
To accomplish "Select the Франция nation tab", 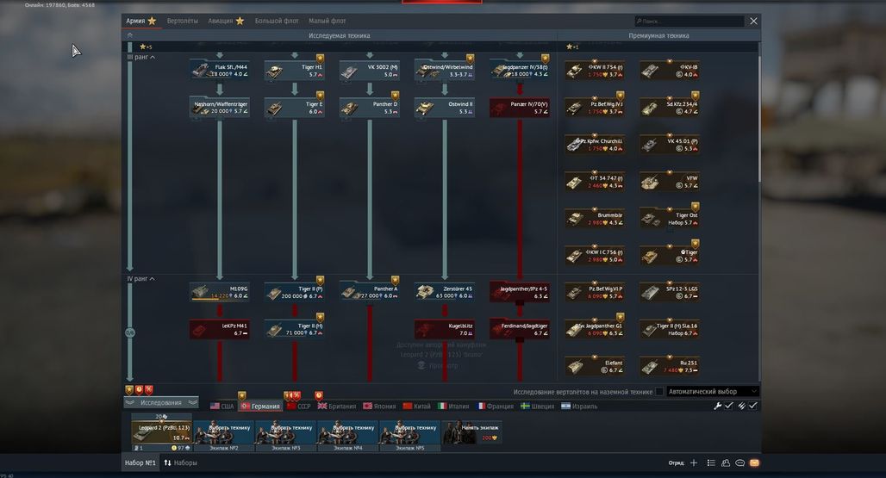I will tap(496, 407).
